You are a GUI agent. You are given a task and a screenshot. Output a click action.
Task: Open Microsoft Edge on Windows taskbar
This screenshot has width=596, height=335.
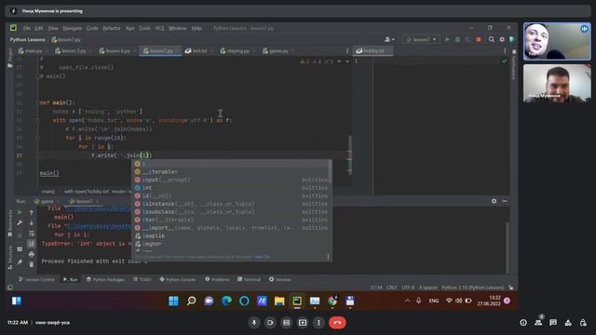coord(226,301)
